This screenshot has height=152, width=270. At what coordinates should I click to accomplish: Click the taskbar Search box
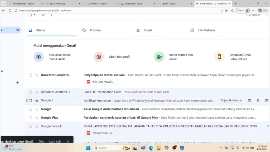[x=112, y=148]
